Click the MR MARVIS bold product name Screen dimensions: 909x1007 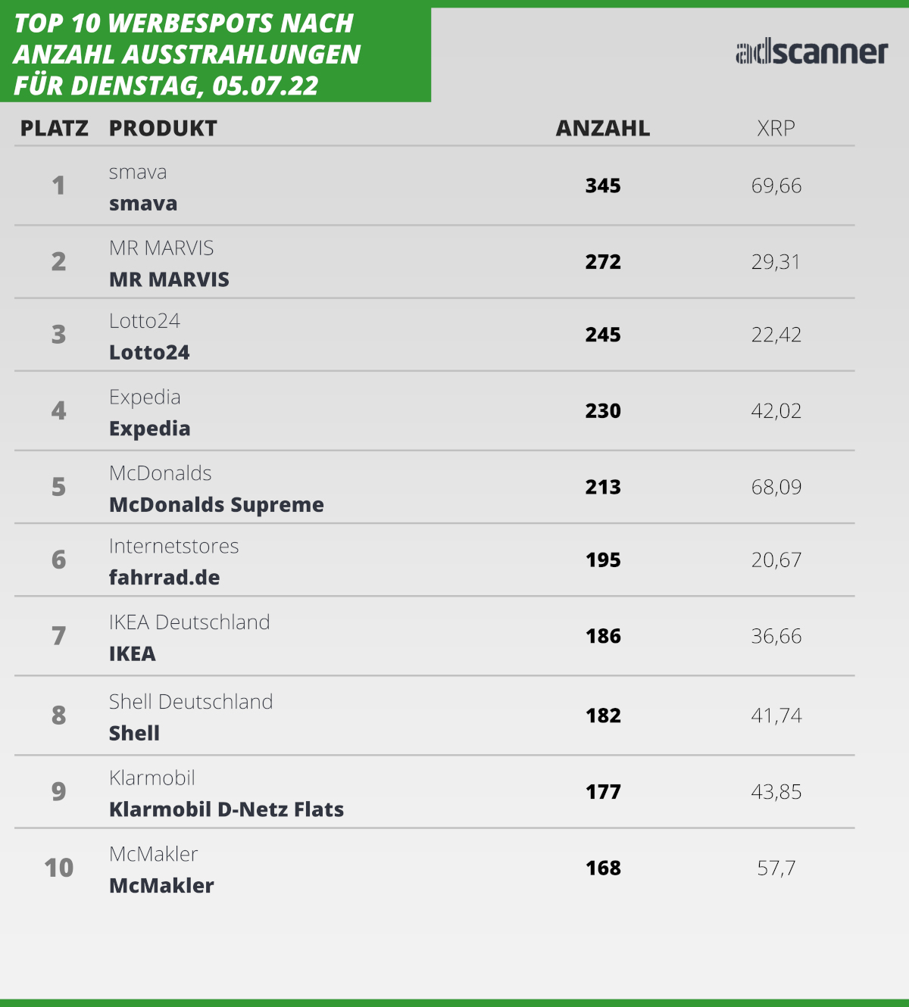coord(169,279)
